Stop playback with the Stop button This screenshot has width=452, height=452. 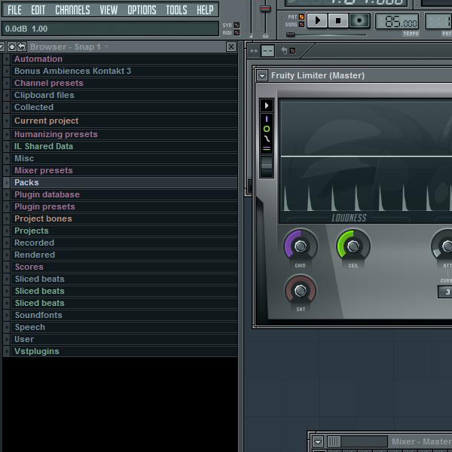[x=338, y=20]
